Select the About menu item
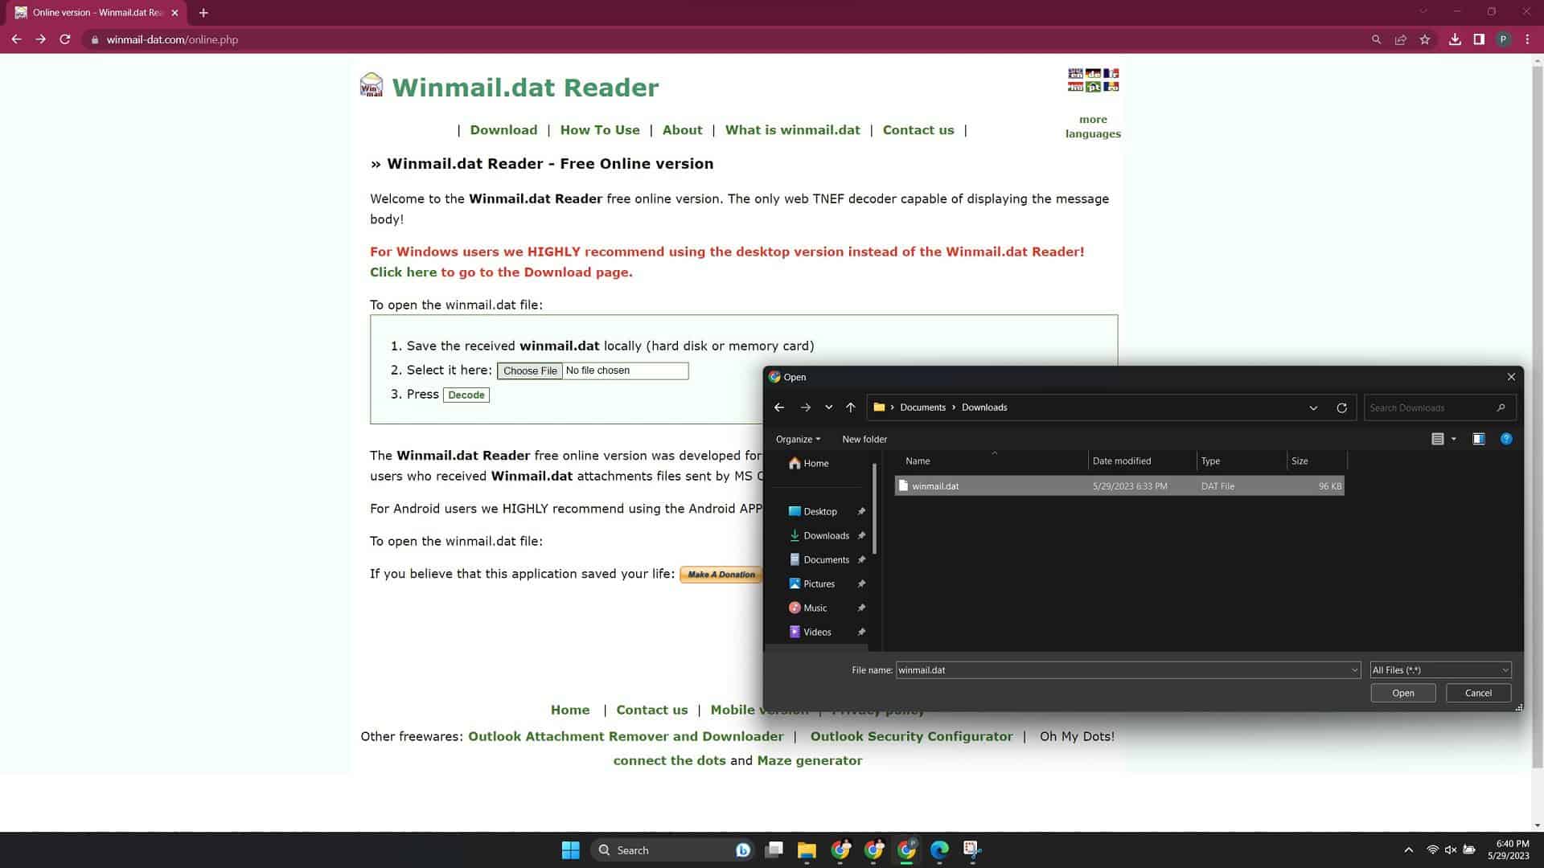This screenshot has height=868, width=1544. [681, 129]
